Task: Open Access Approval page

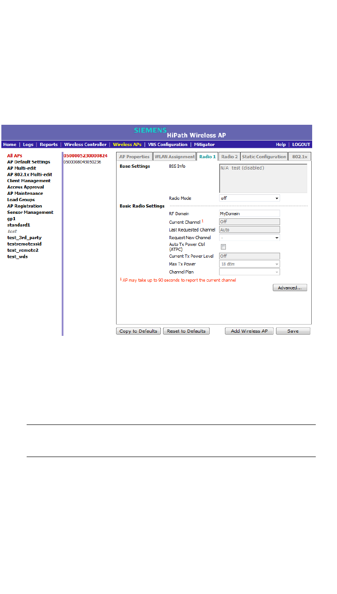Action: (26, 187)
